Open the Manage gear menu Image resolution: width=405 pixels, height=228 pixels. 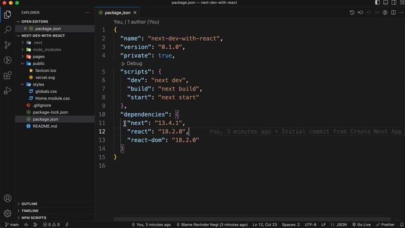coord(8,213)
